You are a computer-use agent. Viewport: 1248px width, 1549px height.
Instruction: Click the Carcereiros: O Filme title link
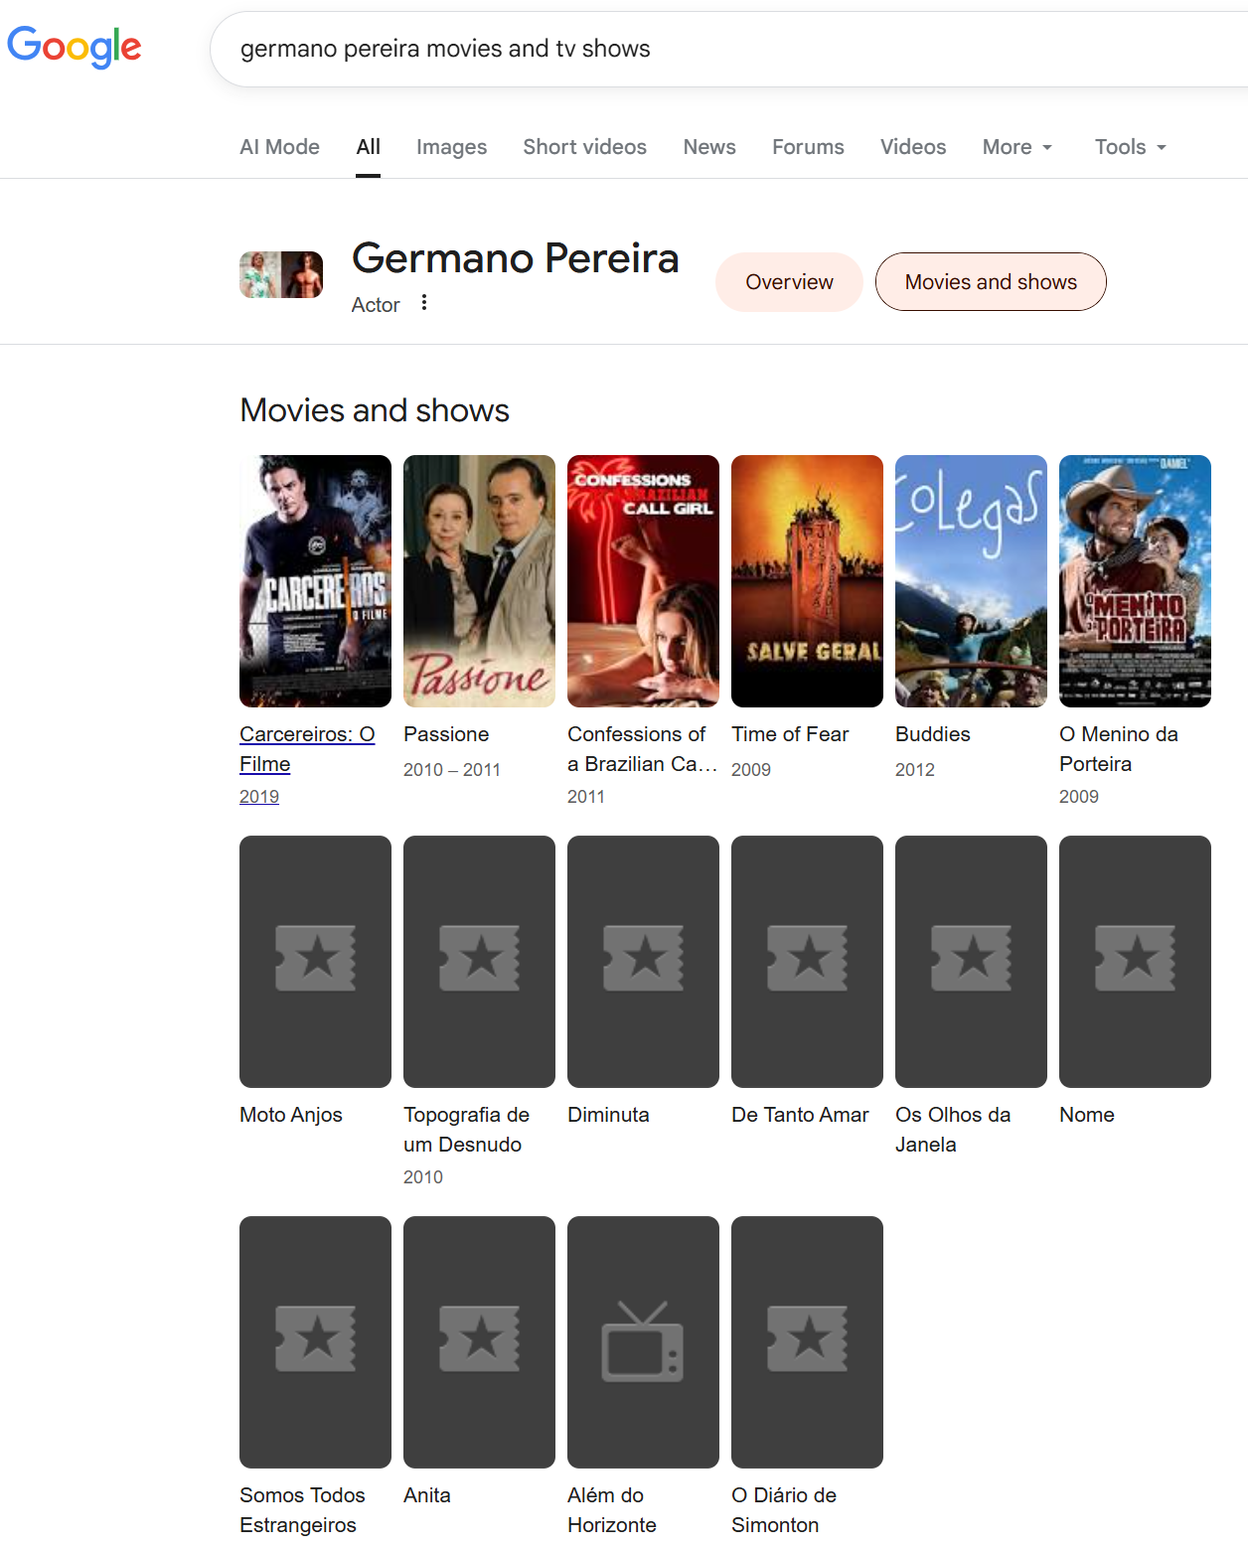coord(307,749)
